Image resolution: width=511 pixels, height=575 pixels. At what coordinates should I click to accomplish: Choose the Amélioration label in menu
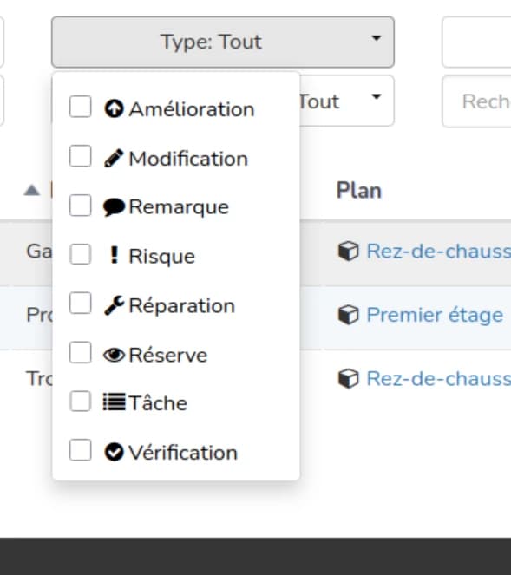point(192,109)
